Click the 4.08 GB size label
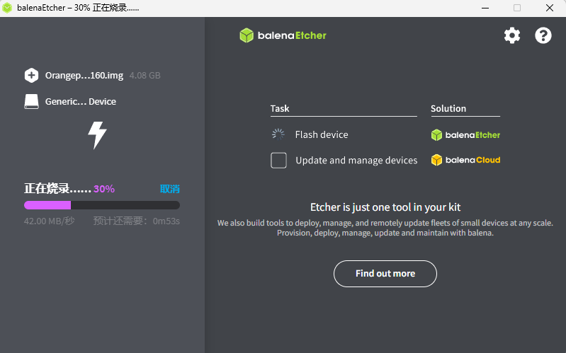Screen dimensions: 566x353 (145, 76)
